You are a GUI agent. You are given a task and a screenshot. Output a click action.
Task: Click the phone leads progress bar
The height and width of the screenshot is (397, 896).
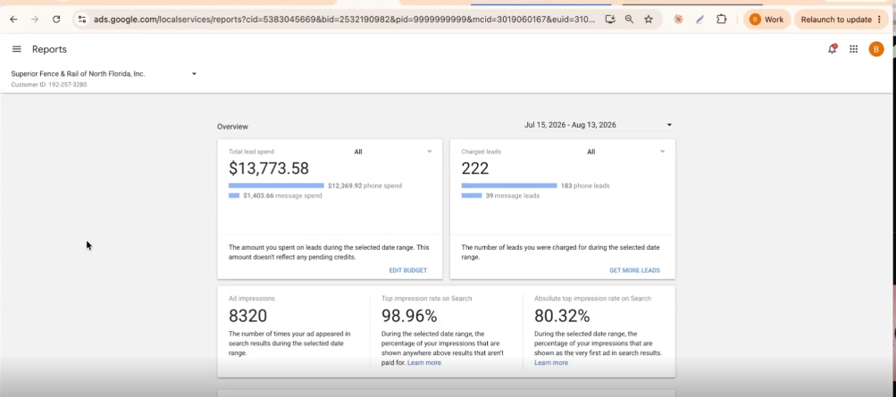(508, 186)
